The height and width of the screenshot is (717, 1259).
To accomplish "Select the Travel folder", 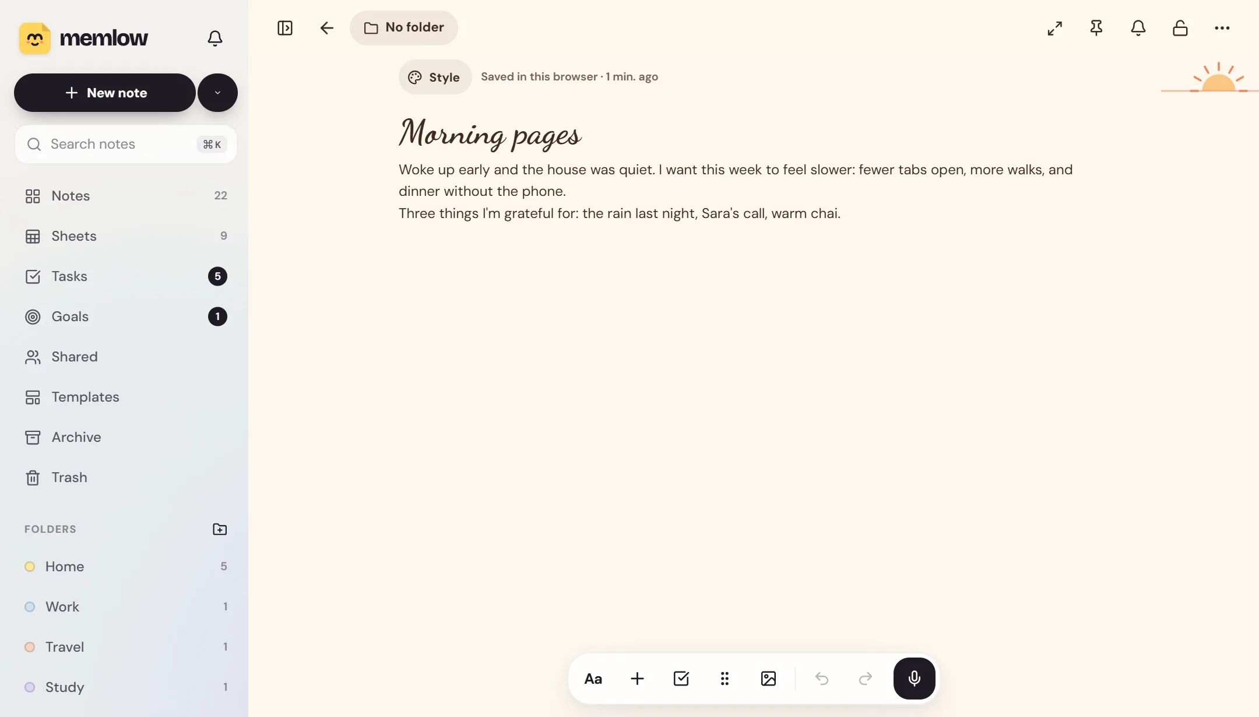I will (x=126, y=647).
